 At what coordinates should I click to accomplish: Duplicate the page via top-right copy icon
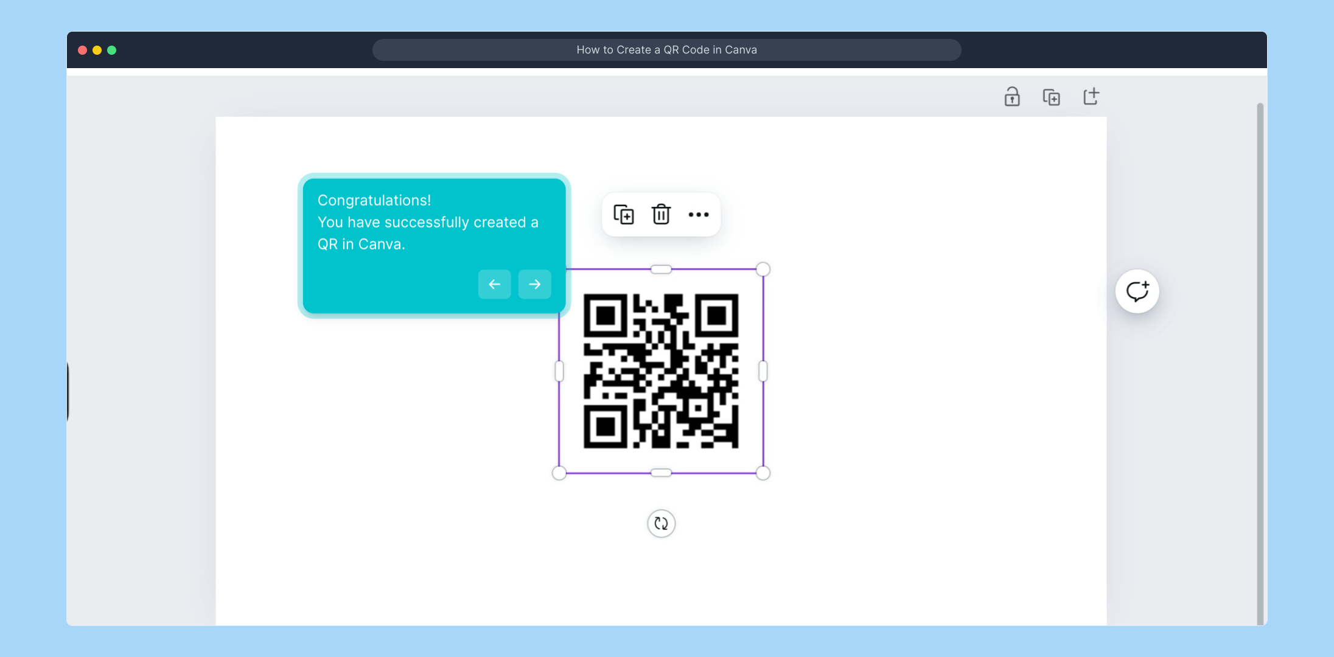pyautogui.click(x=1052, y=97)
